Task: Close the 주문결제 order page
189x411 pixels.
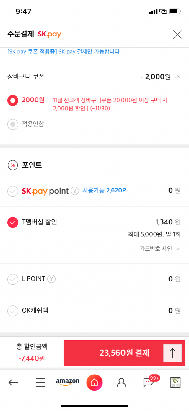Action: tap(177, 34)
